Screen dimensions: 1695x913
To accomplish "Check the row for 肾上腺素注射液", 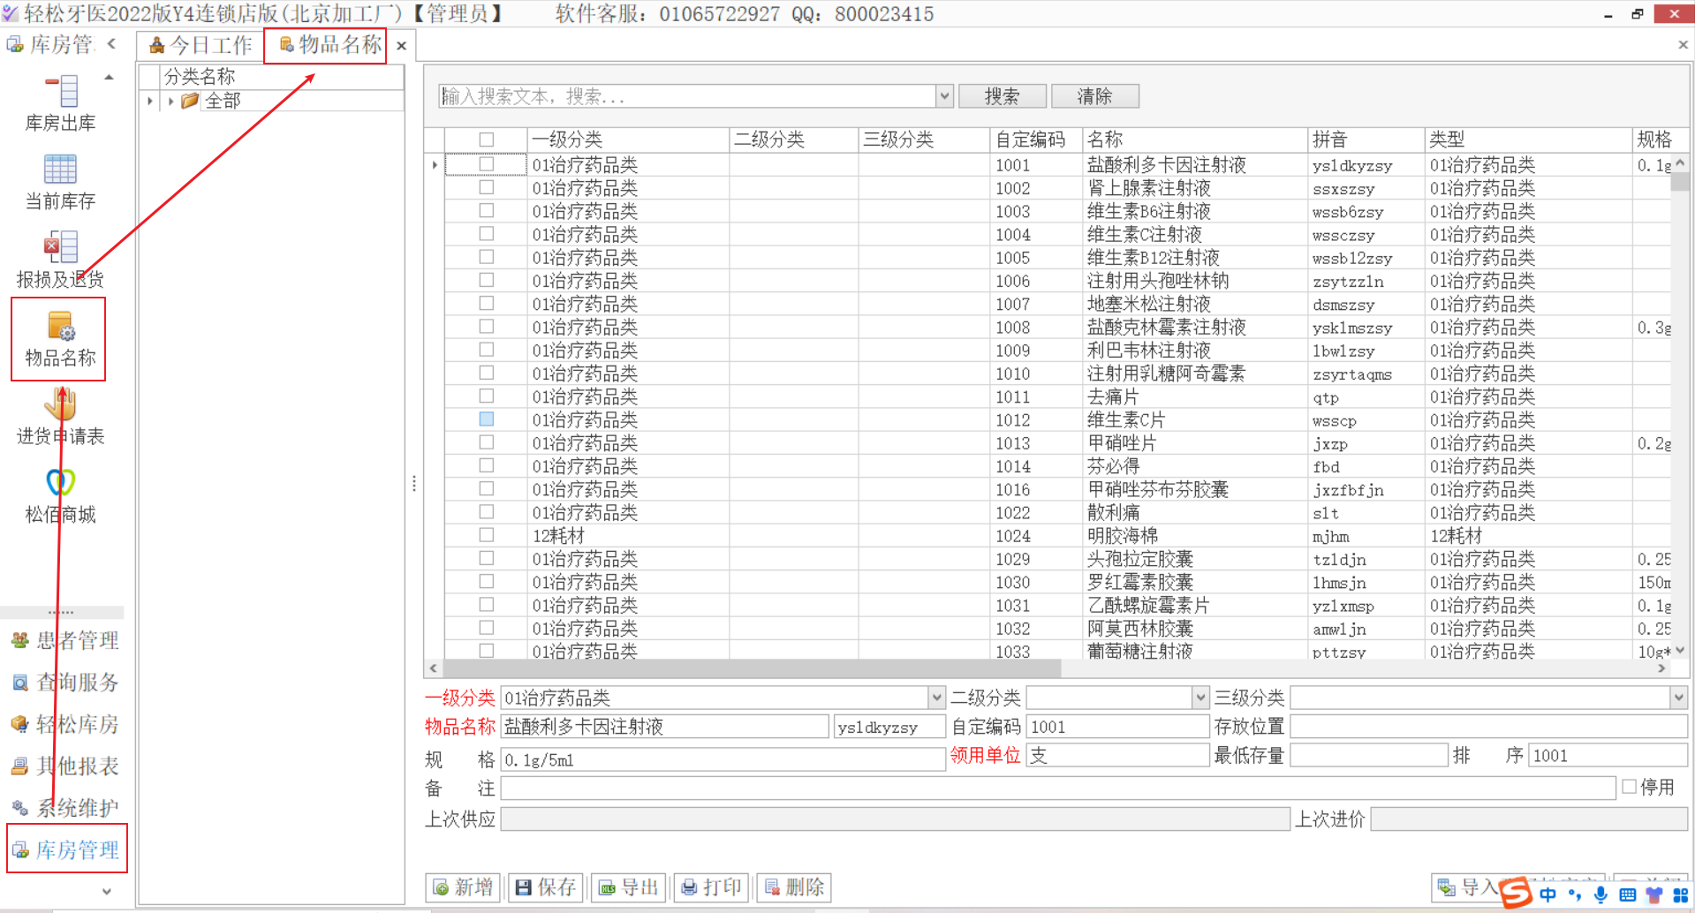I will 487,187.
